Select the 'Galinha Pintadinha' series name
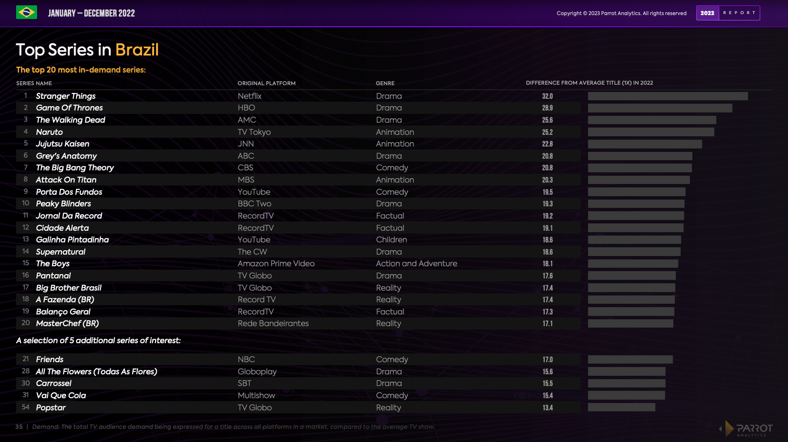 (72, 239)
